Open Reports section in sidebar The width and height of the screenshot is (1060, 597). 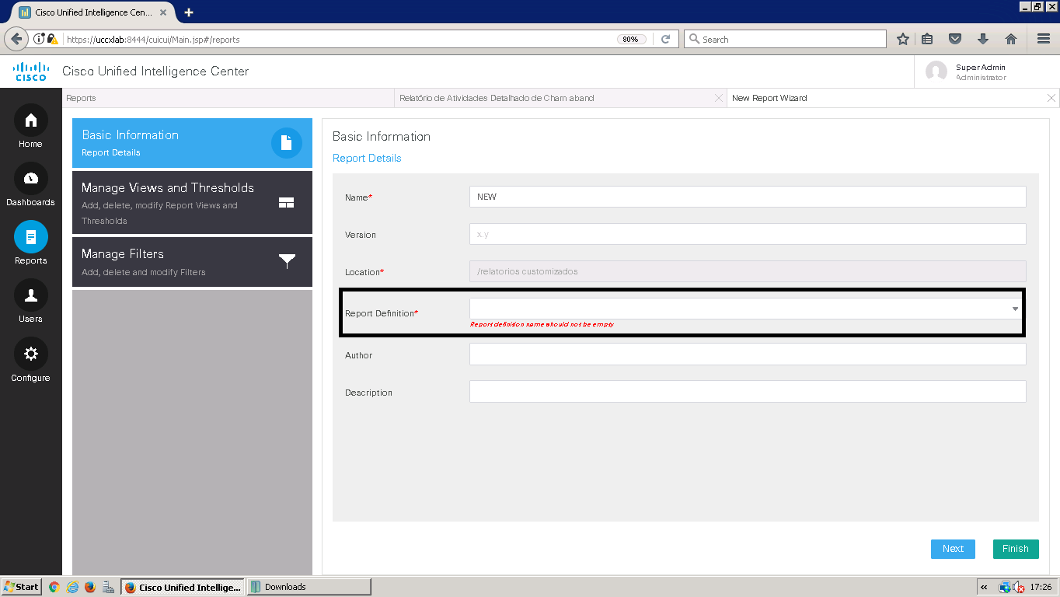click(30, 243)
